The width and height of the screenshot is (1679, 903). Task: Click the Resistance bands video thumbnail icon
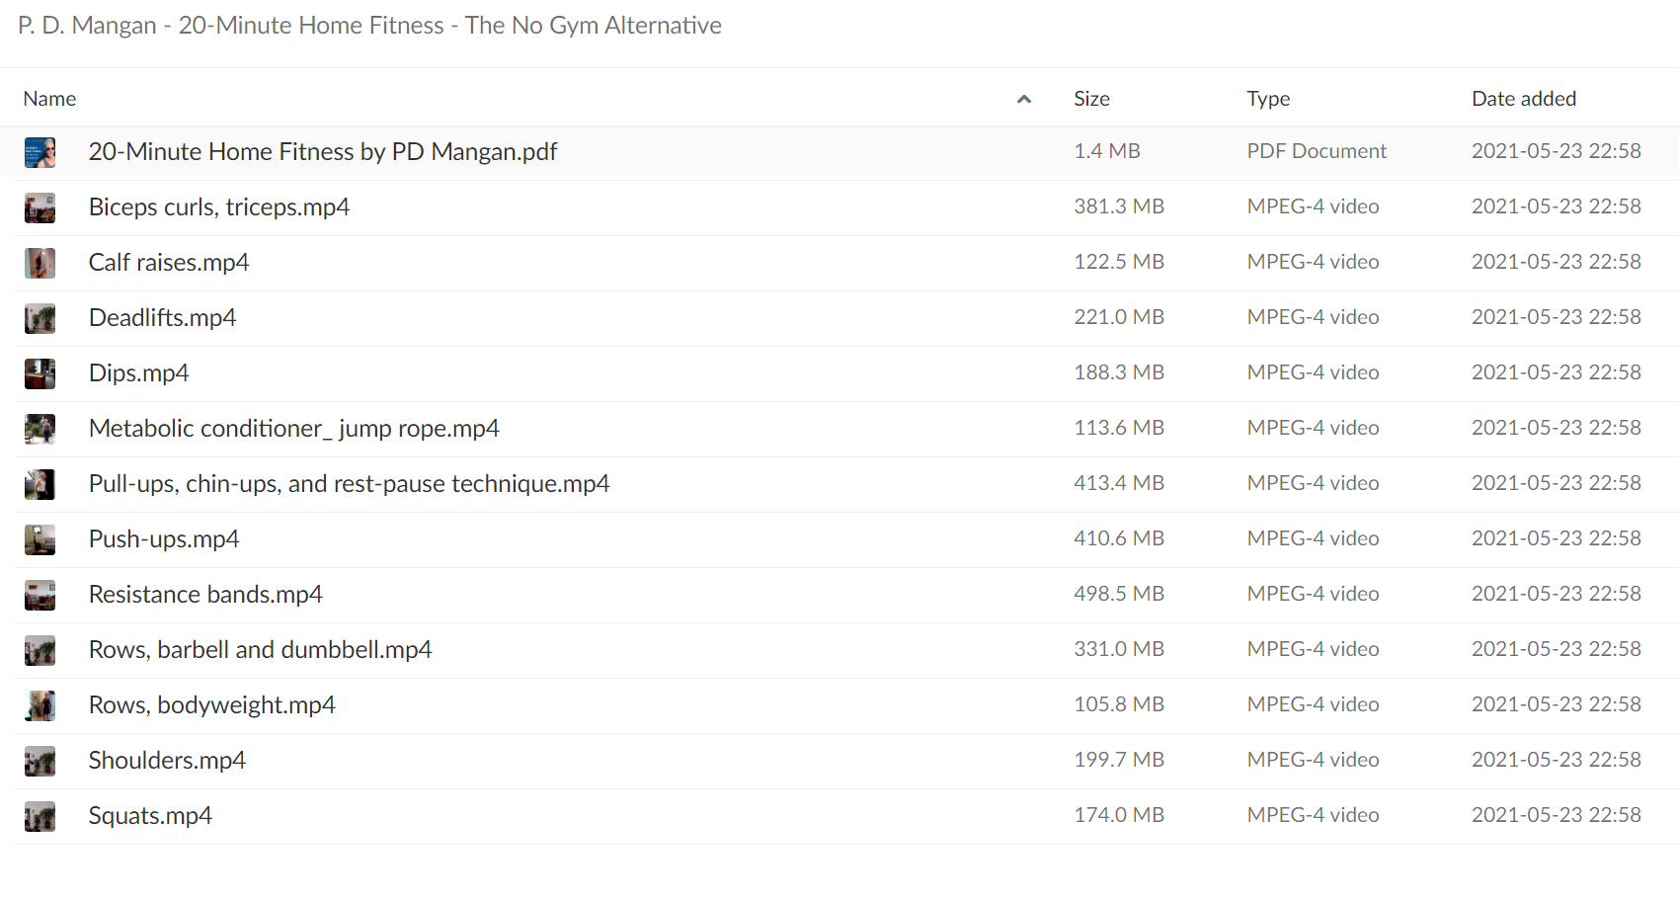coord(40,595)
